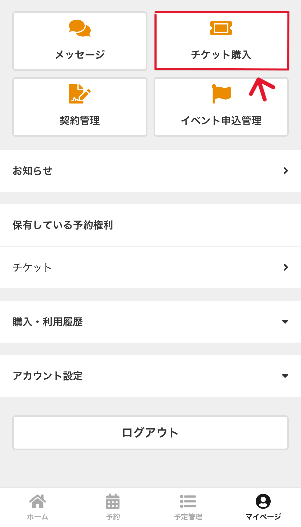Open the イベント申込管理 card label
Image resolution: width=301 pixels, height=527 pixels.
pos(221,120)
